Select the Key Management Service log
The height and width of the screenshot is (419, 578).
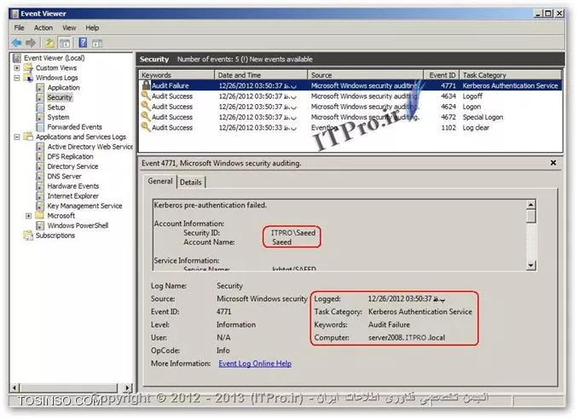click(84, 206)
